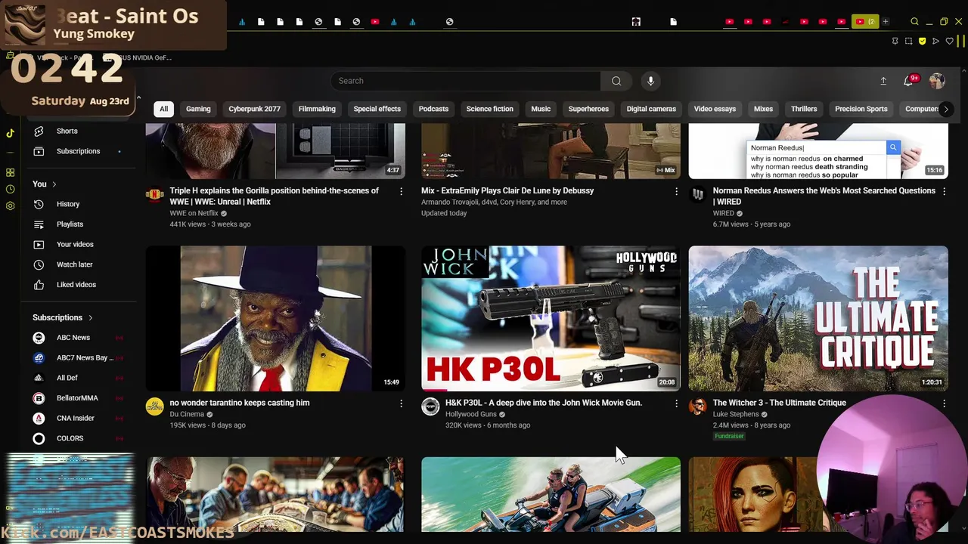
Task: Open options menu for H&K P30L video
Action: tap(676, 404)
